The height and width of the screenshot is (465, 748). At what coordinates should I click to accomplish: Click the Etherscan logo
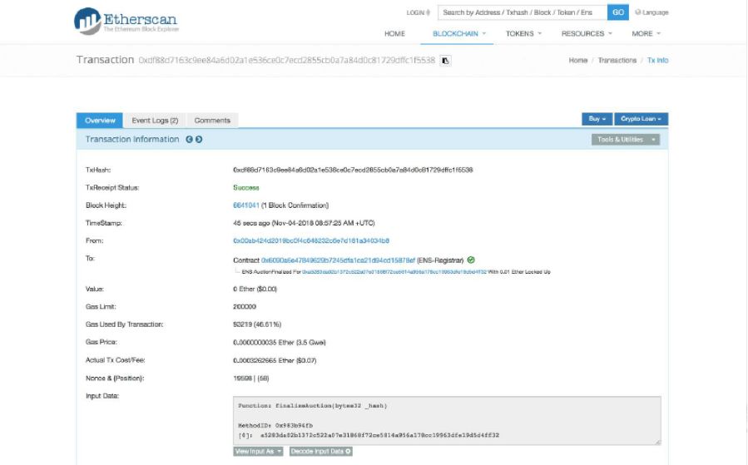(x=125, y=21)
